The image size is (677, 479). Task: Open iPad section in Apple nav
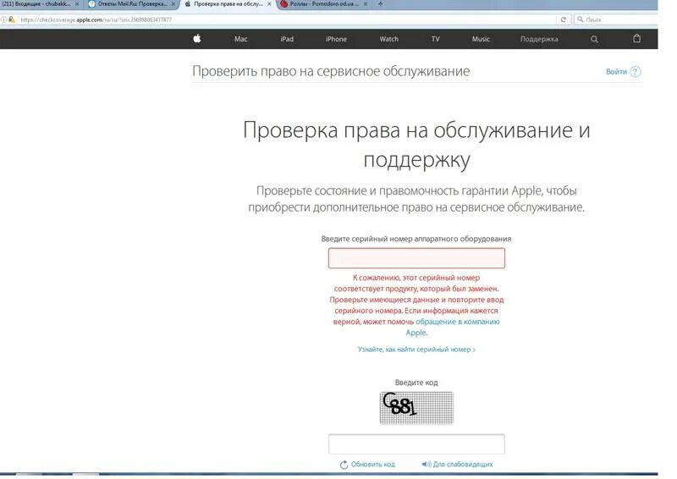click(x=287, y=39)
